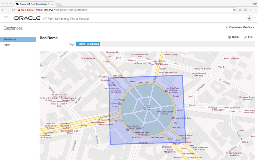Edit the RediRoma geofence
Screen dimensions: 258x160
[248, 37]
